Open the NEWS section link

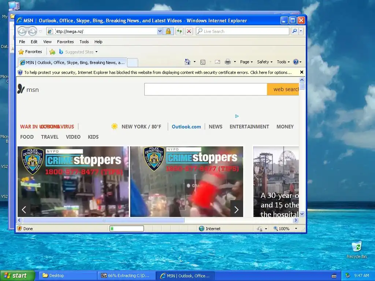point(215,127)
